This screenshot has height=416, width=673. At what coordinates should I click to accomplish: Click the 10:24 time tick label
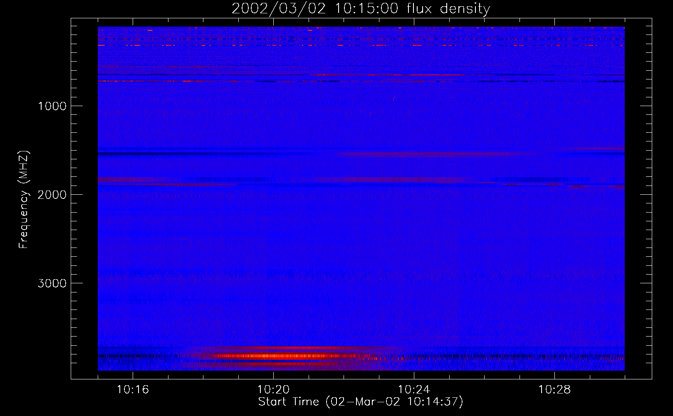[414, 389]
